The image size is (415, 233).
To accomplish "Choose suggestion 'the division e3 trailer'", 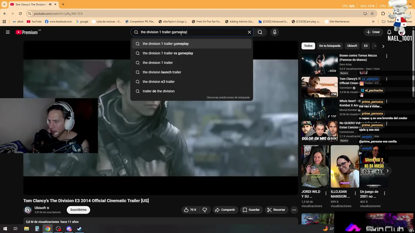I will 192,82.
